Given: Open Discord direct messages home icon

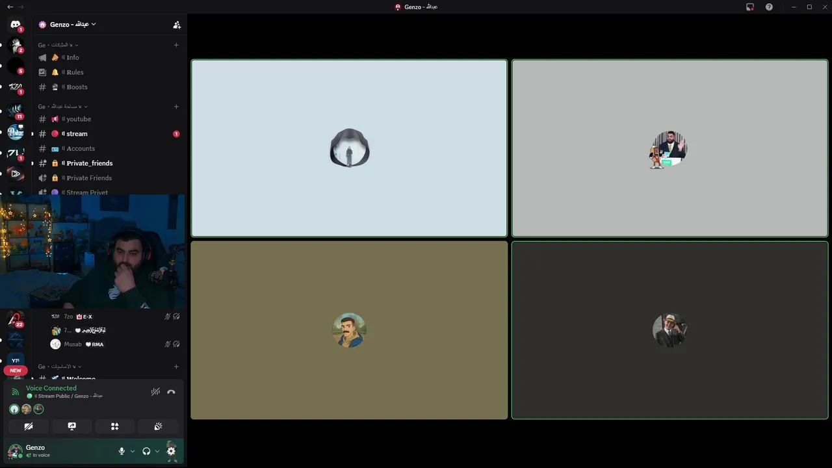Looking at the screenshot, I should (x=16, y=24).
